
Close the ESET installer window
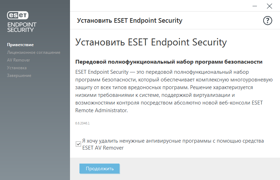coord(269,6)
